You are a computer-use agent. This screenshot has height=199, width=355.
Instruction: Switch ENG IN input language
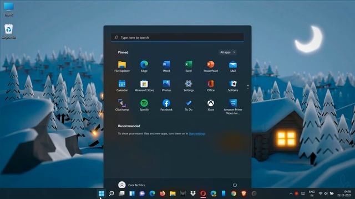coord(312,193)
